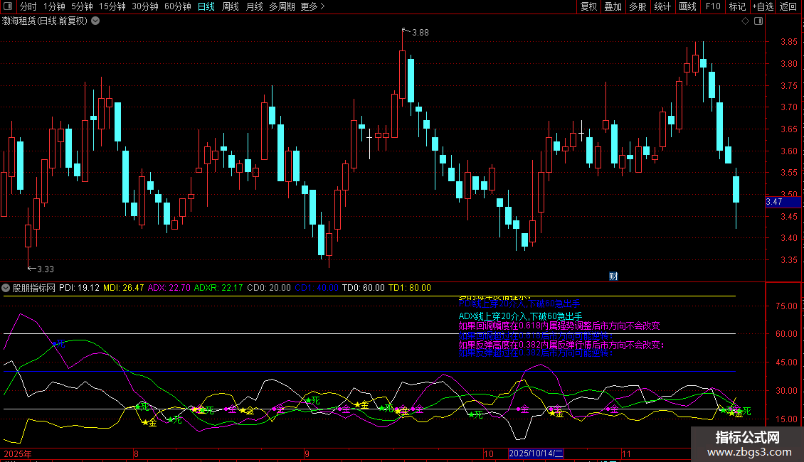Switch to the 周线 weekly chart tab
This screenshot has height=462, width=804.
(231, 7)
